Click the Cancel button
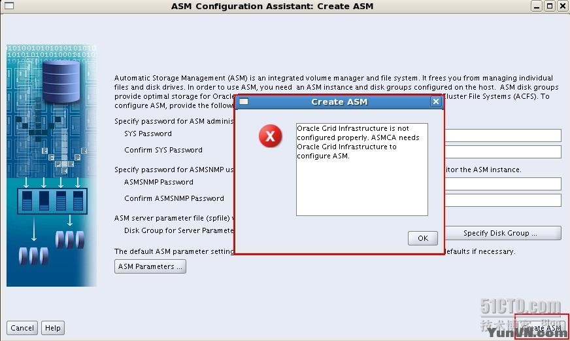Viewport: 570px width, 341px height. pyautogui.click(x=22, y=328)
